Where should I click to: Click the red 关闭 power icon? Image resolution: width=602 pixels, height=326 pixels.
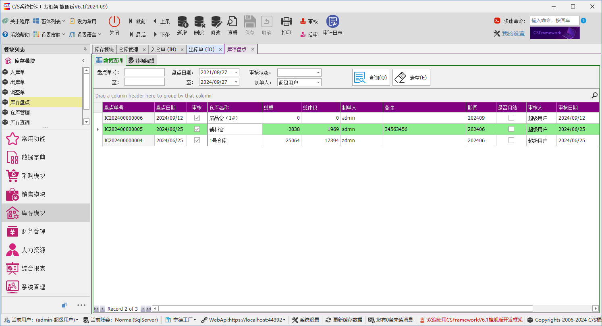click(114, 21)
